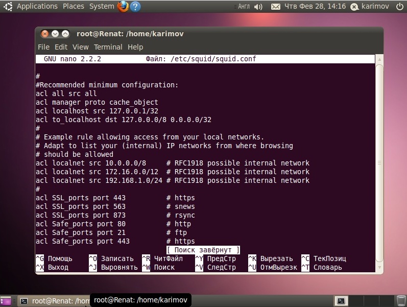Image resolution: width=407 pixels, height=307 pixels.
Task: Click the ^V СледСтр shortcut label
Action: pos(216,267)
